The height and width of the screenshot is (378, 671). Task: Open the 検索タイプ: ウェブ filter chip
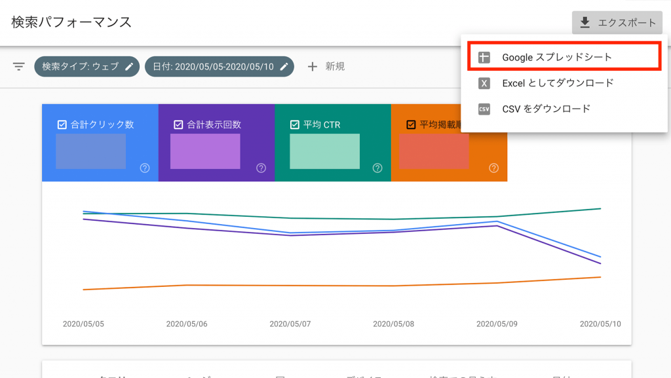coord(80,66)
